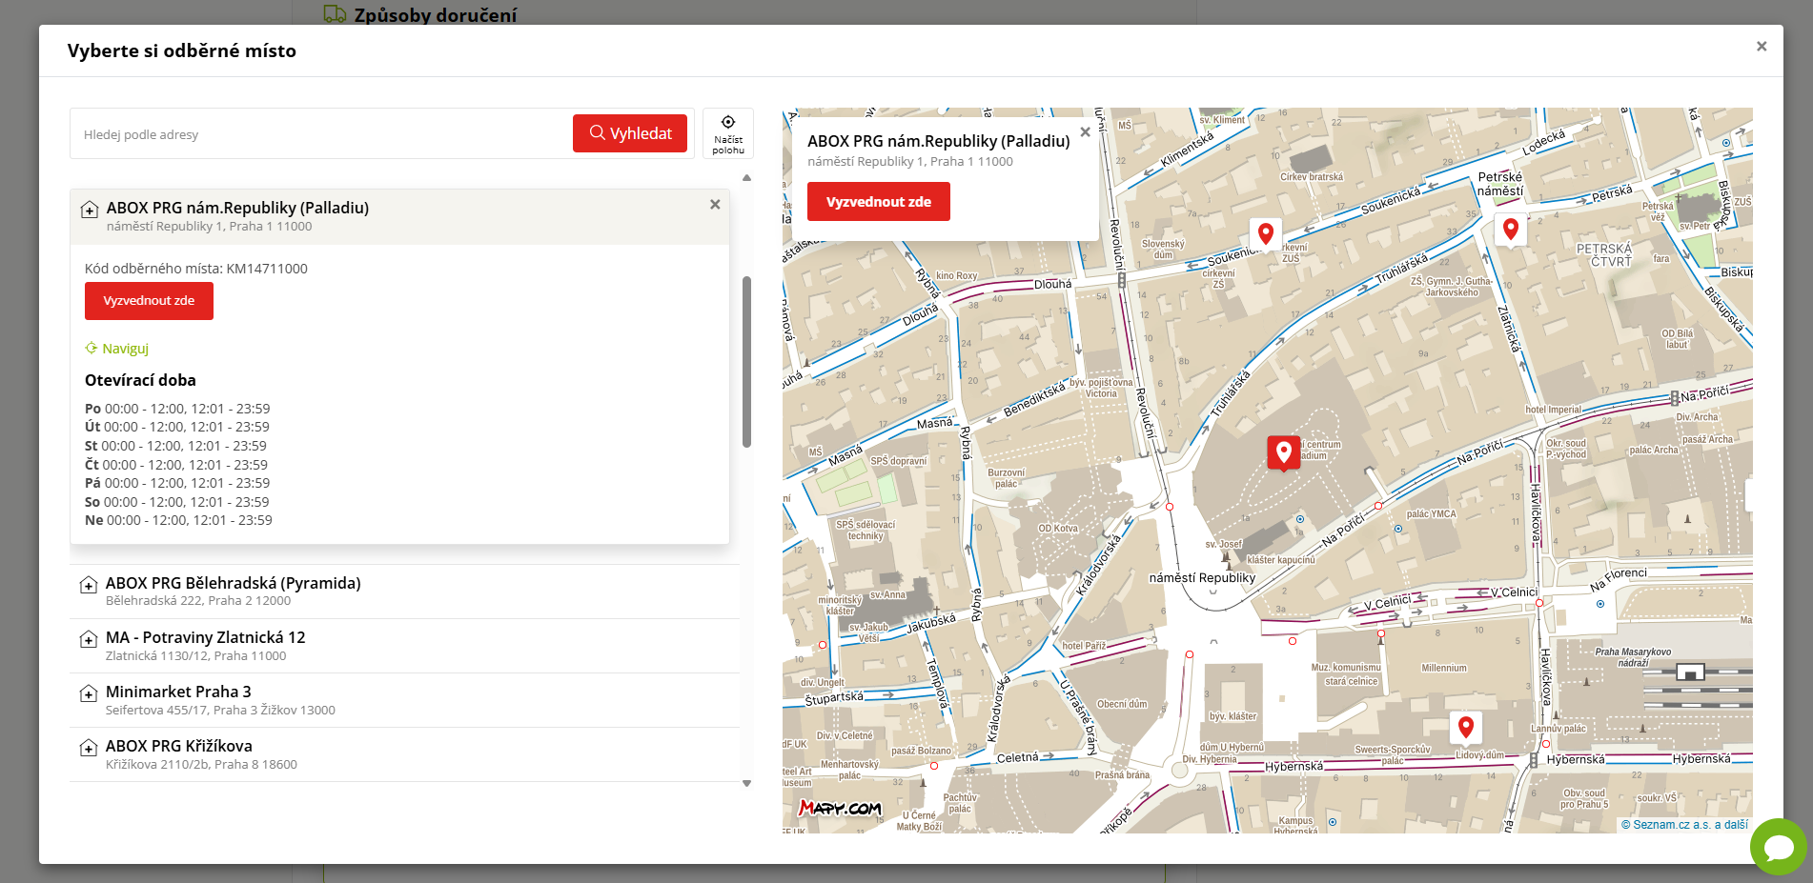Screen dimensions: 1813x883
Task: Focus the 'Hledej podle adresy' address field
Action: [322, 134]
